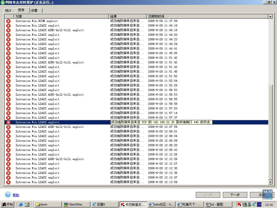This screenshot has width=277, height=208.
Task: Click red X icon on 11:56:55 row
Action: [x=8, y=99]
